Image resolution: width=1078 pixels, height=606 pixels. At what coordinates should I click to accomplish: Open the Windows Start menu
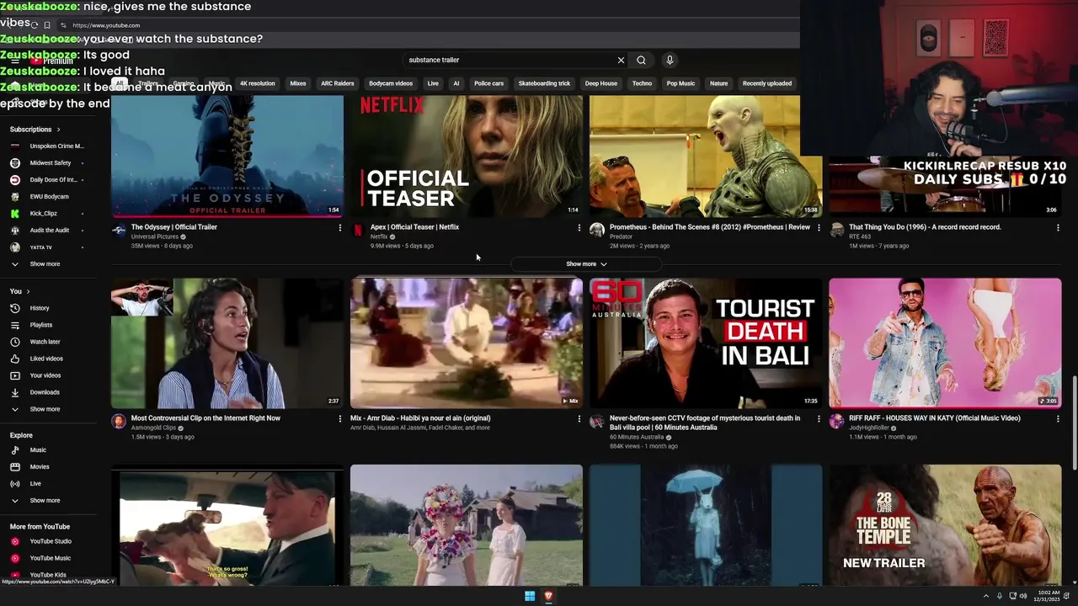[530, 596]
